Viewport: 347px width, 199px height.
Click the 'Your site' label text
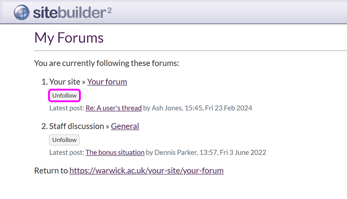(x=64, y=82)
